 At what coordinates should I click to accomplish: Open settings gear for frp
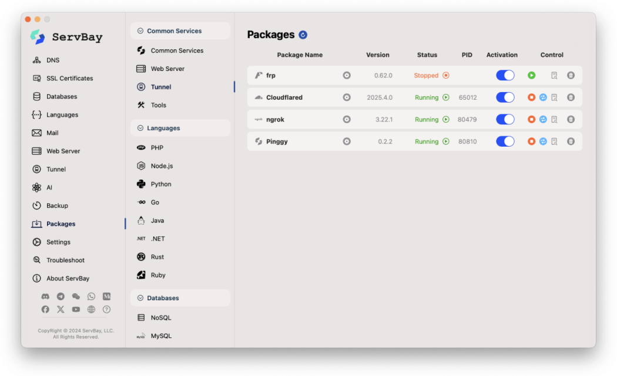pyautogui.click(x=346, y=76)
